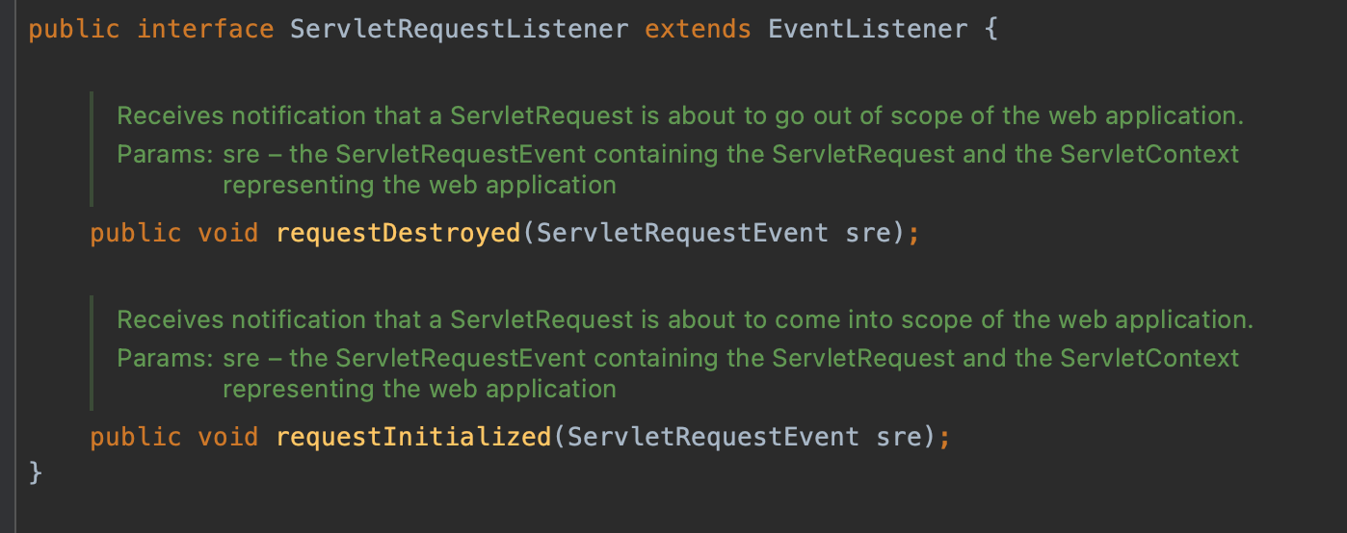Click the EventListener type after extends
The image size is (1347, 533).
[x=867, y=29]
